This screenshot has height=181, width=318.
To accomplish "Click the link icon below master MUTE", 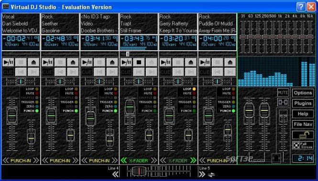I will coord(283,102).
